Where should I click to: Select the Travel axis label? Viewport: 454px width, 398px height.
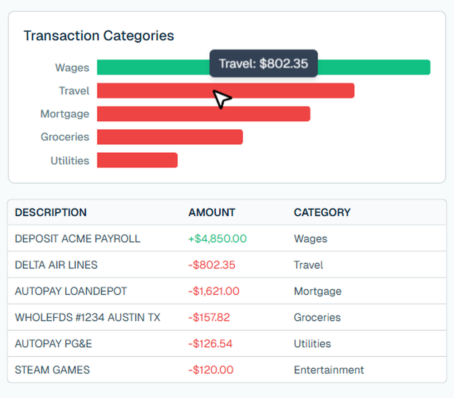click(x=74, y=91)
